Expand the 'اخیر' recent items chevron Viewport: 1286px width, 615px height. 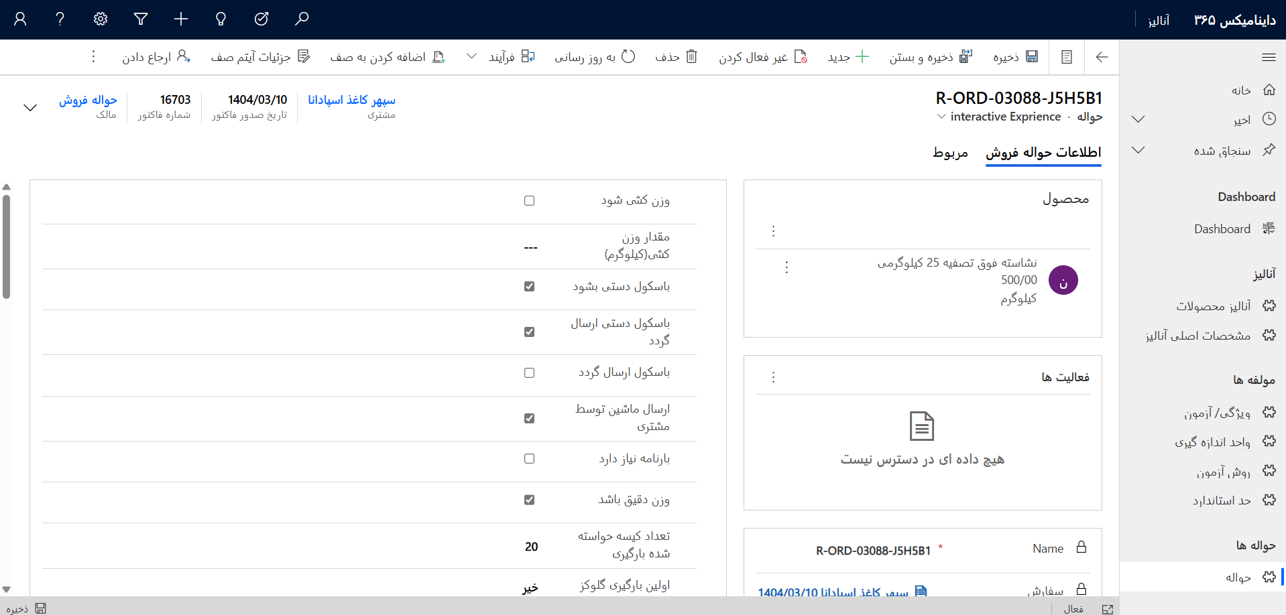pos(1138,119)
